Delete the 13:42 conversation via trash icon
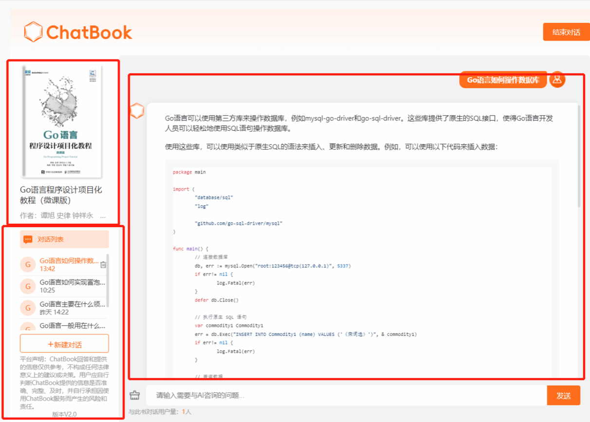Screen dimensions: 590x422 (x=103, y=264)
